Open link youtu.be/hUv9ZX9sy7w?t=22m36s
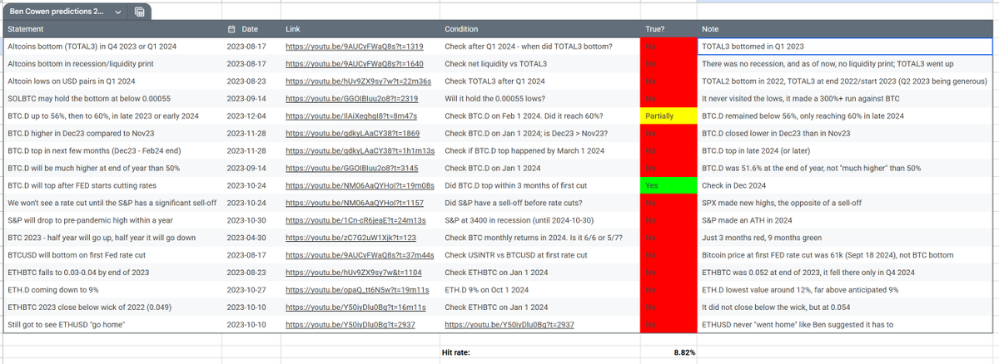999x364 pixels. tap(358, 81)
